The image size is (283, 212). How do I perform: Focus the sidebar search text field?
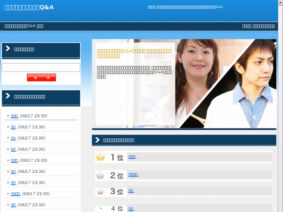41,67
